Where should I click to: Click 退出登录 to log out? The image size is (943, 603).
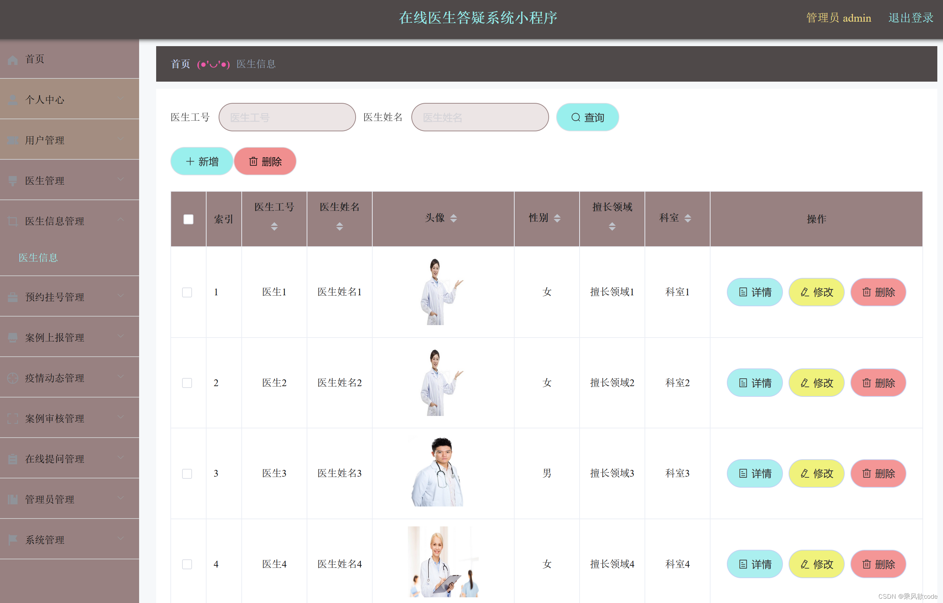pyautogui.click(x=910, y=18)
